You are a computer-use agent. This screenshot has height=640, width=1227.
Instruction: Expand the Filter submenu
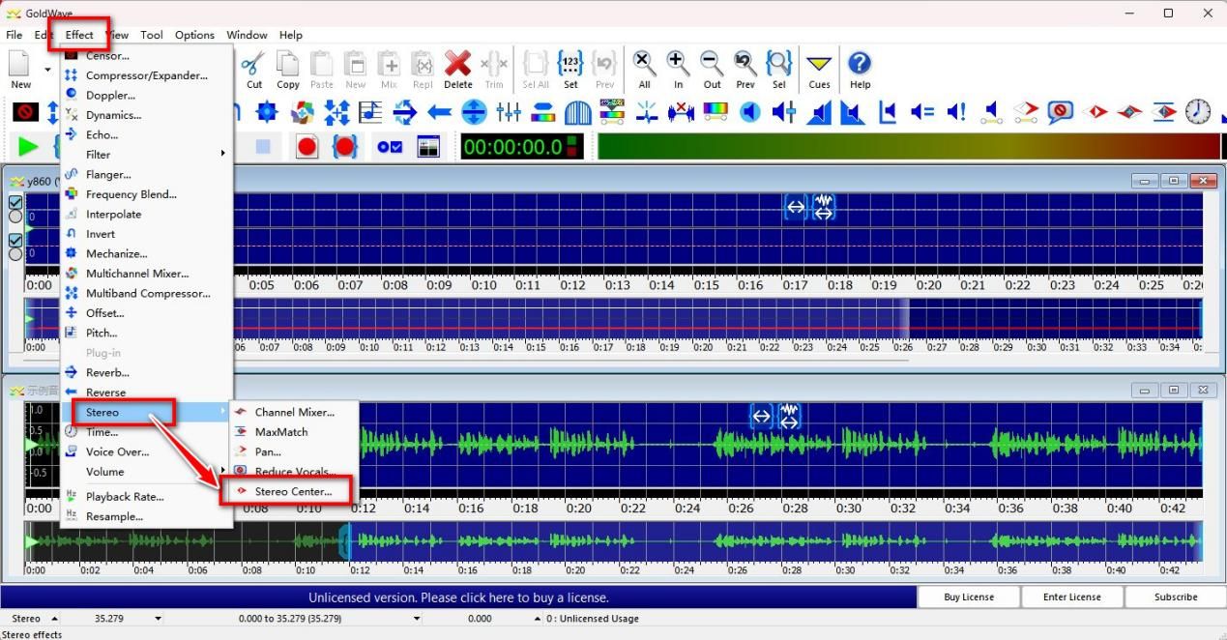(x=147, y=155)
